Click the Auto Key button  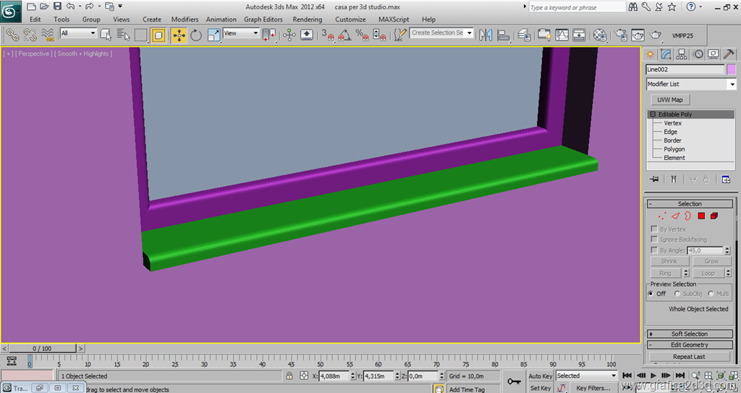click(x=540, y=376)
